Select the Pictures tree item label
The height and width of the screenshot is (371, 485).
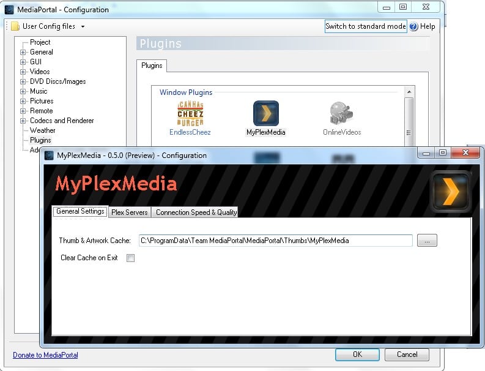coord(42,101)
